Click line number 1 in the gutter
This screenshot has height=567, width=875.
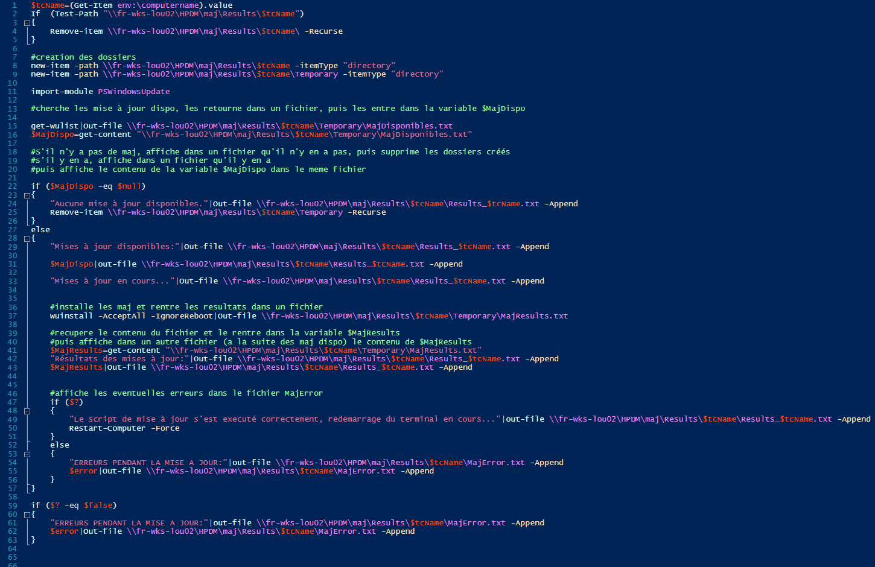point(14,5)
